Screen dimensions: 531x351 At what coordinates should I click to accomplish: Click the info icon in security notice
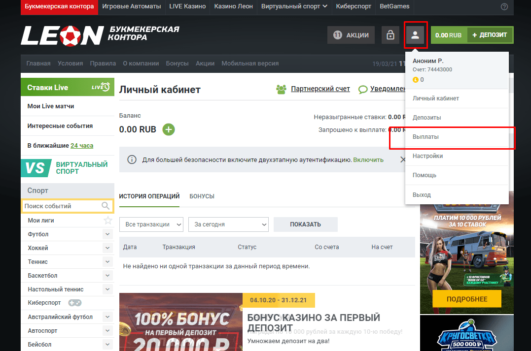click(x=132, y=160)
